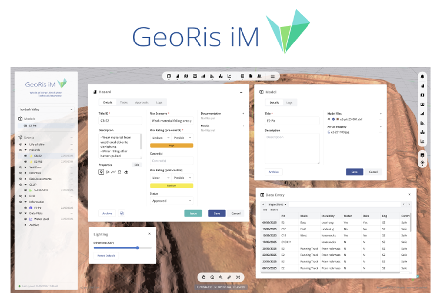440x293 pixels.
Task: Close the Lighting panel
Action: tap(149, 234)
